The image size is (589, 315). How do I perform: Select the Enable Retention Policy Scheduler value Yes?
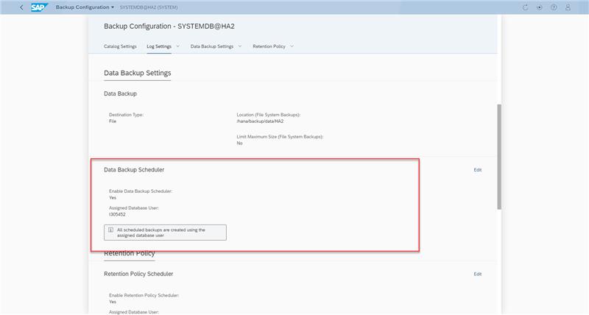113,302
